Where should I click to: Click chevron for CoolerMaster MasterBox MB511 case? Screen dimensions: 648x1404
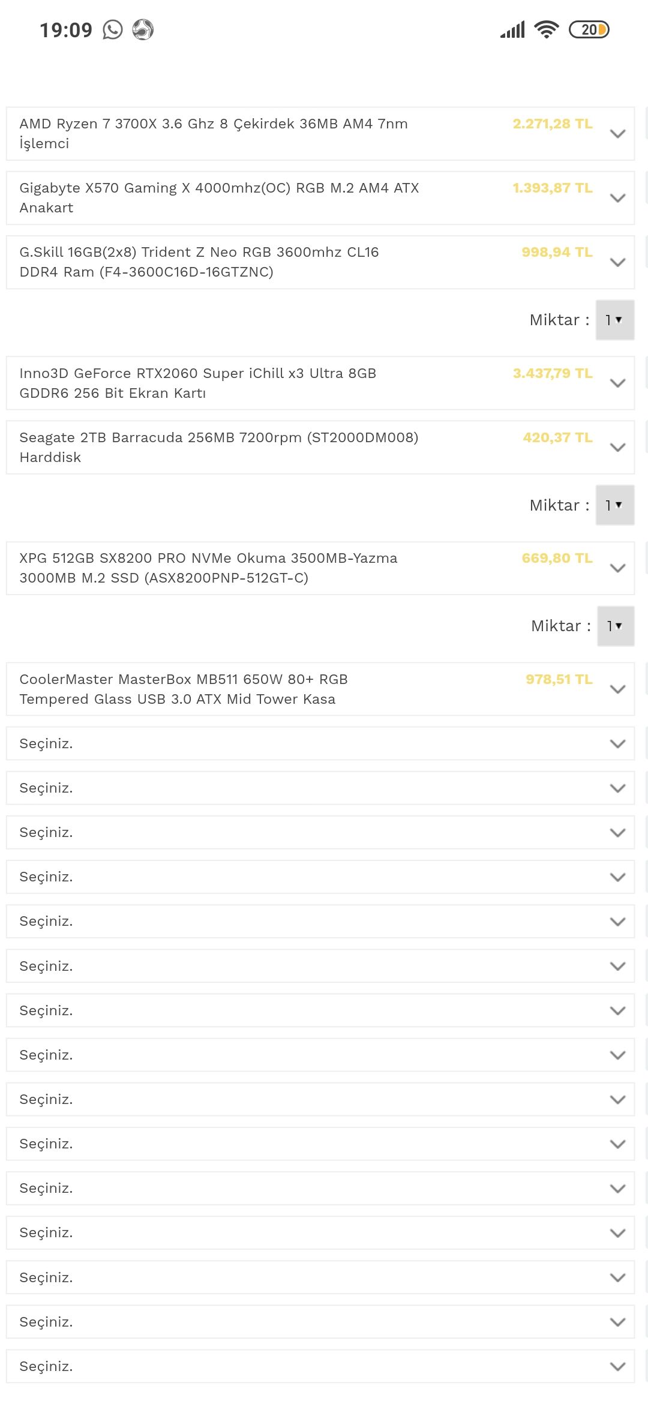point(617,689)
